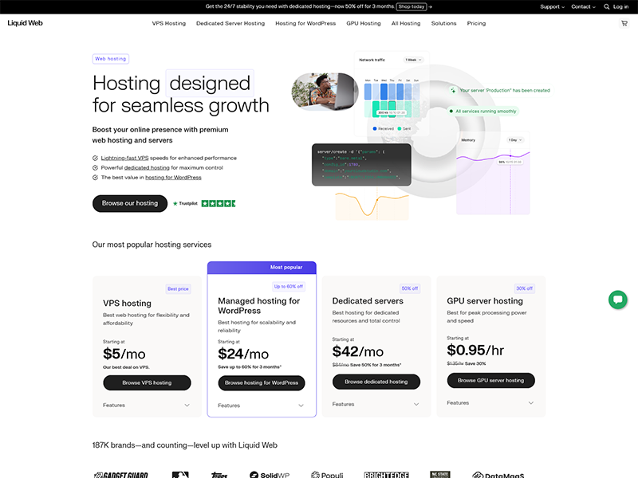The image size is (638, 478).
Task: Click the SolidWP brand logo
Action: (270, 475)
